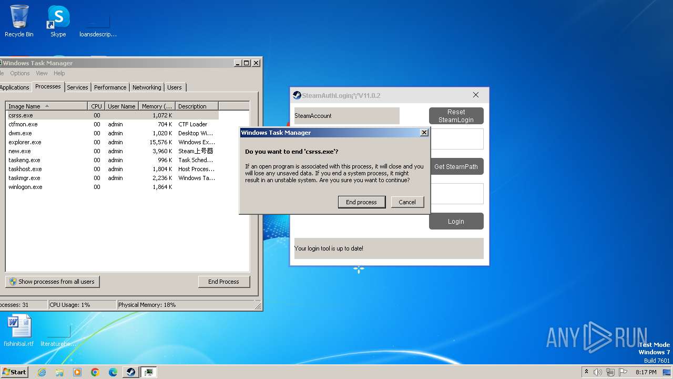
Task: Switch to the Processes tab
Action: [x=48, y=86]
